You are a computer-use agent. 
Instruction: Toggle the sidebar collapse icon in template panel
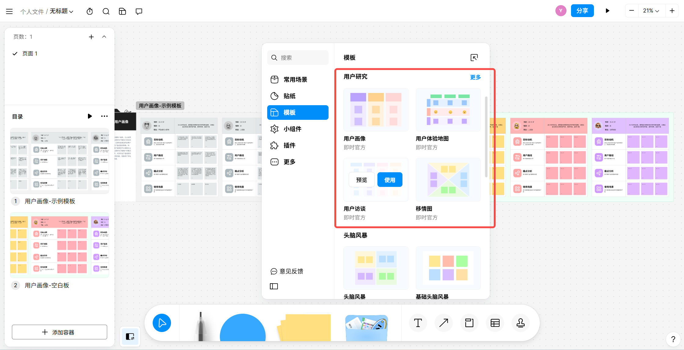274,286
